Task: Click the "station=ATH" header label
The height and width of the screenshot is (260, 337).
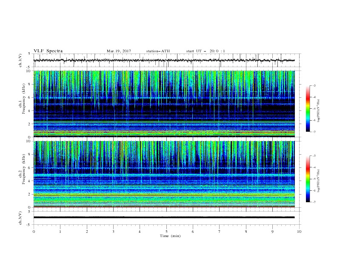Action: (158, 51)
